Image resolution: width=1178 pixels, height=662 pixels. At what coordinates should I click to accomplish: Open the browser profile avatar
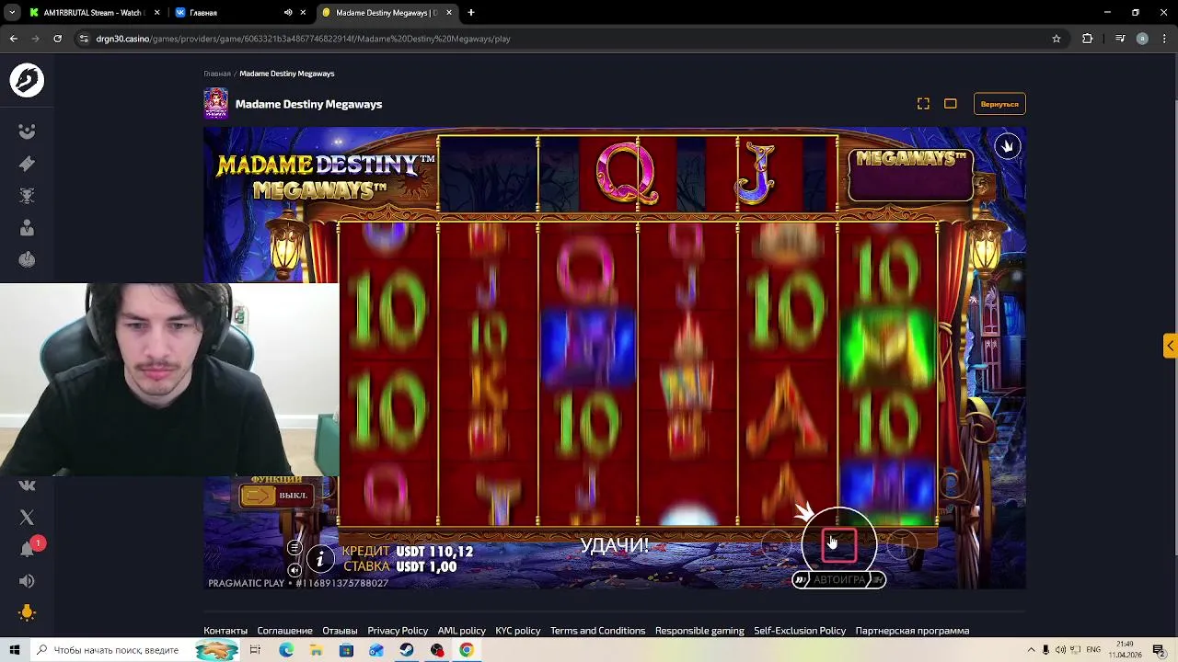click(x=1142, y=39)
